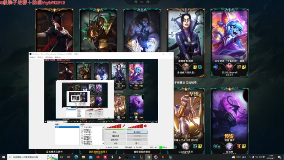Open File Explorer from the taskbar
Viewport: 284px width, 160px height.
coord(83,157)
